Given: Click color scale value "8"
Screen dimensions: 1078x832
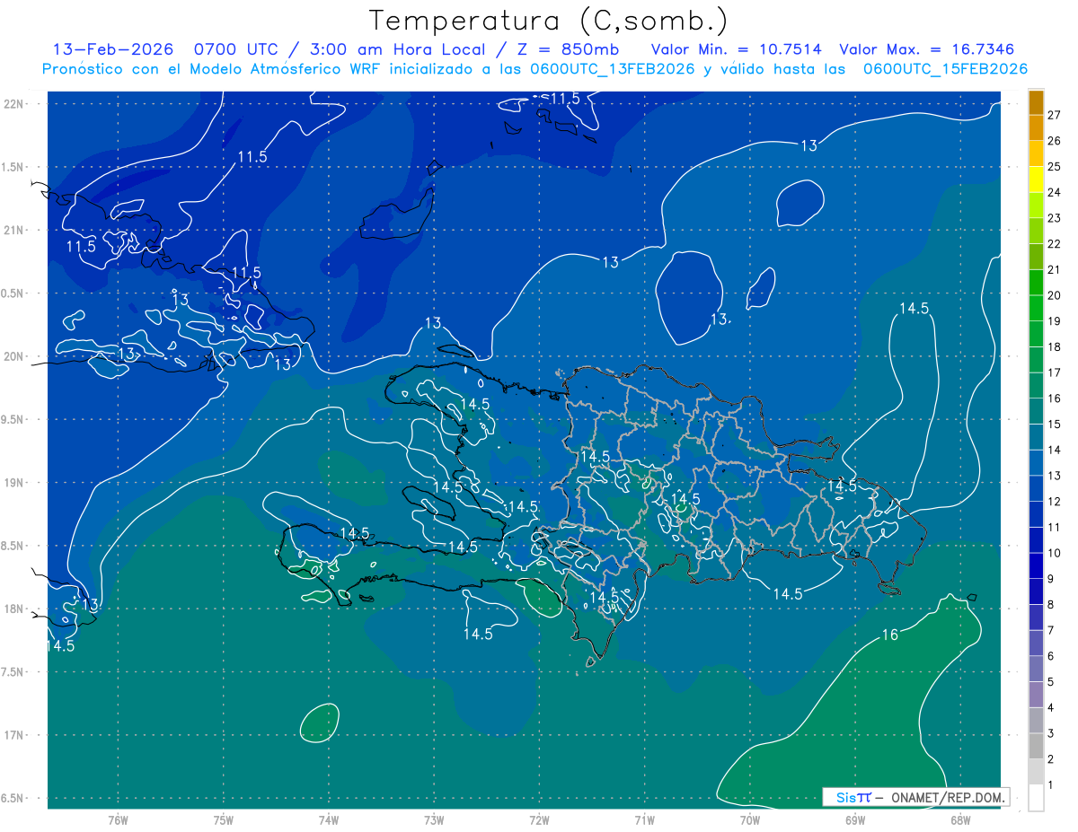Looking at the screenshot, I should [1051, 604].
